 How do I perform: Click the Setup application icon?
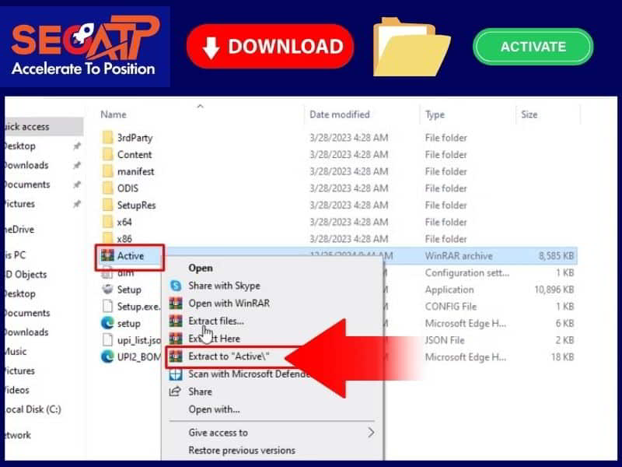pos(108,289)
